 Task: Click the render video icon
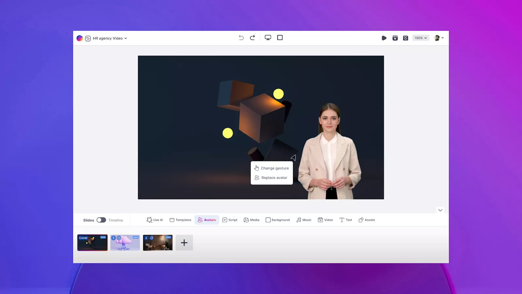[x=395, y=38]
